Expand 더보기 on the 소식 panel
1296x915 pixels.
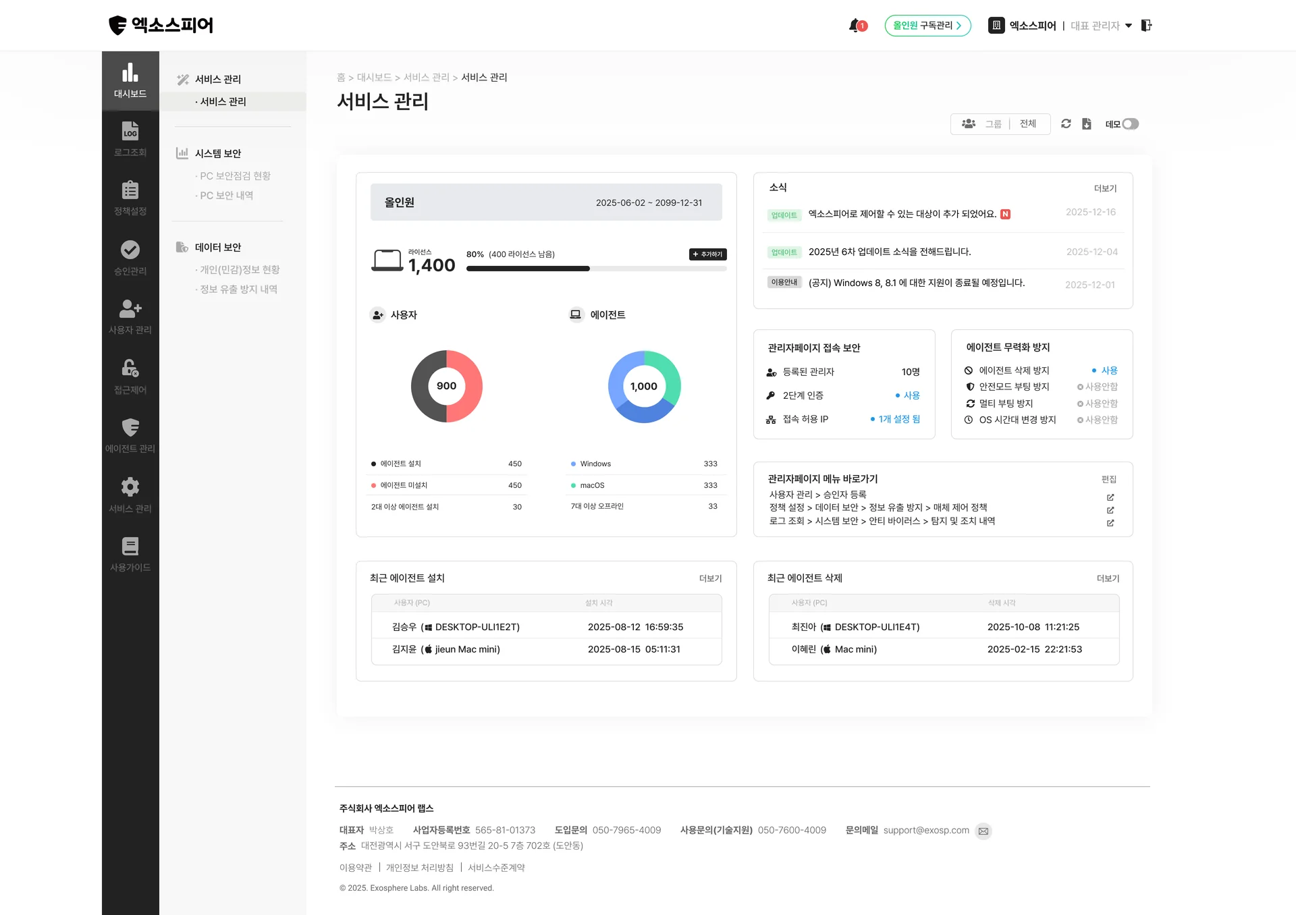(x=1106, y=188)
